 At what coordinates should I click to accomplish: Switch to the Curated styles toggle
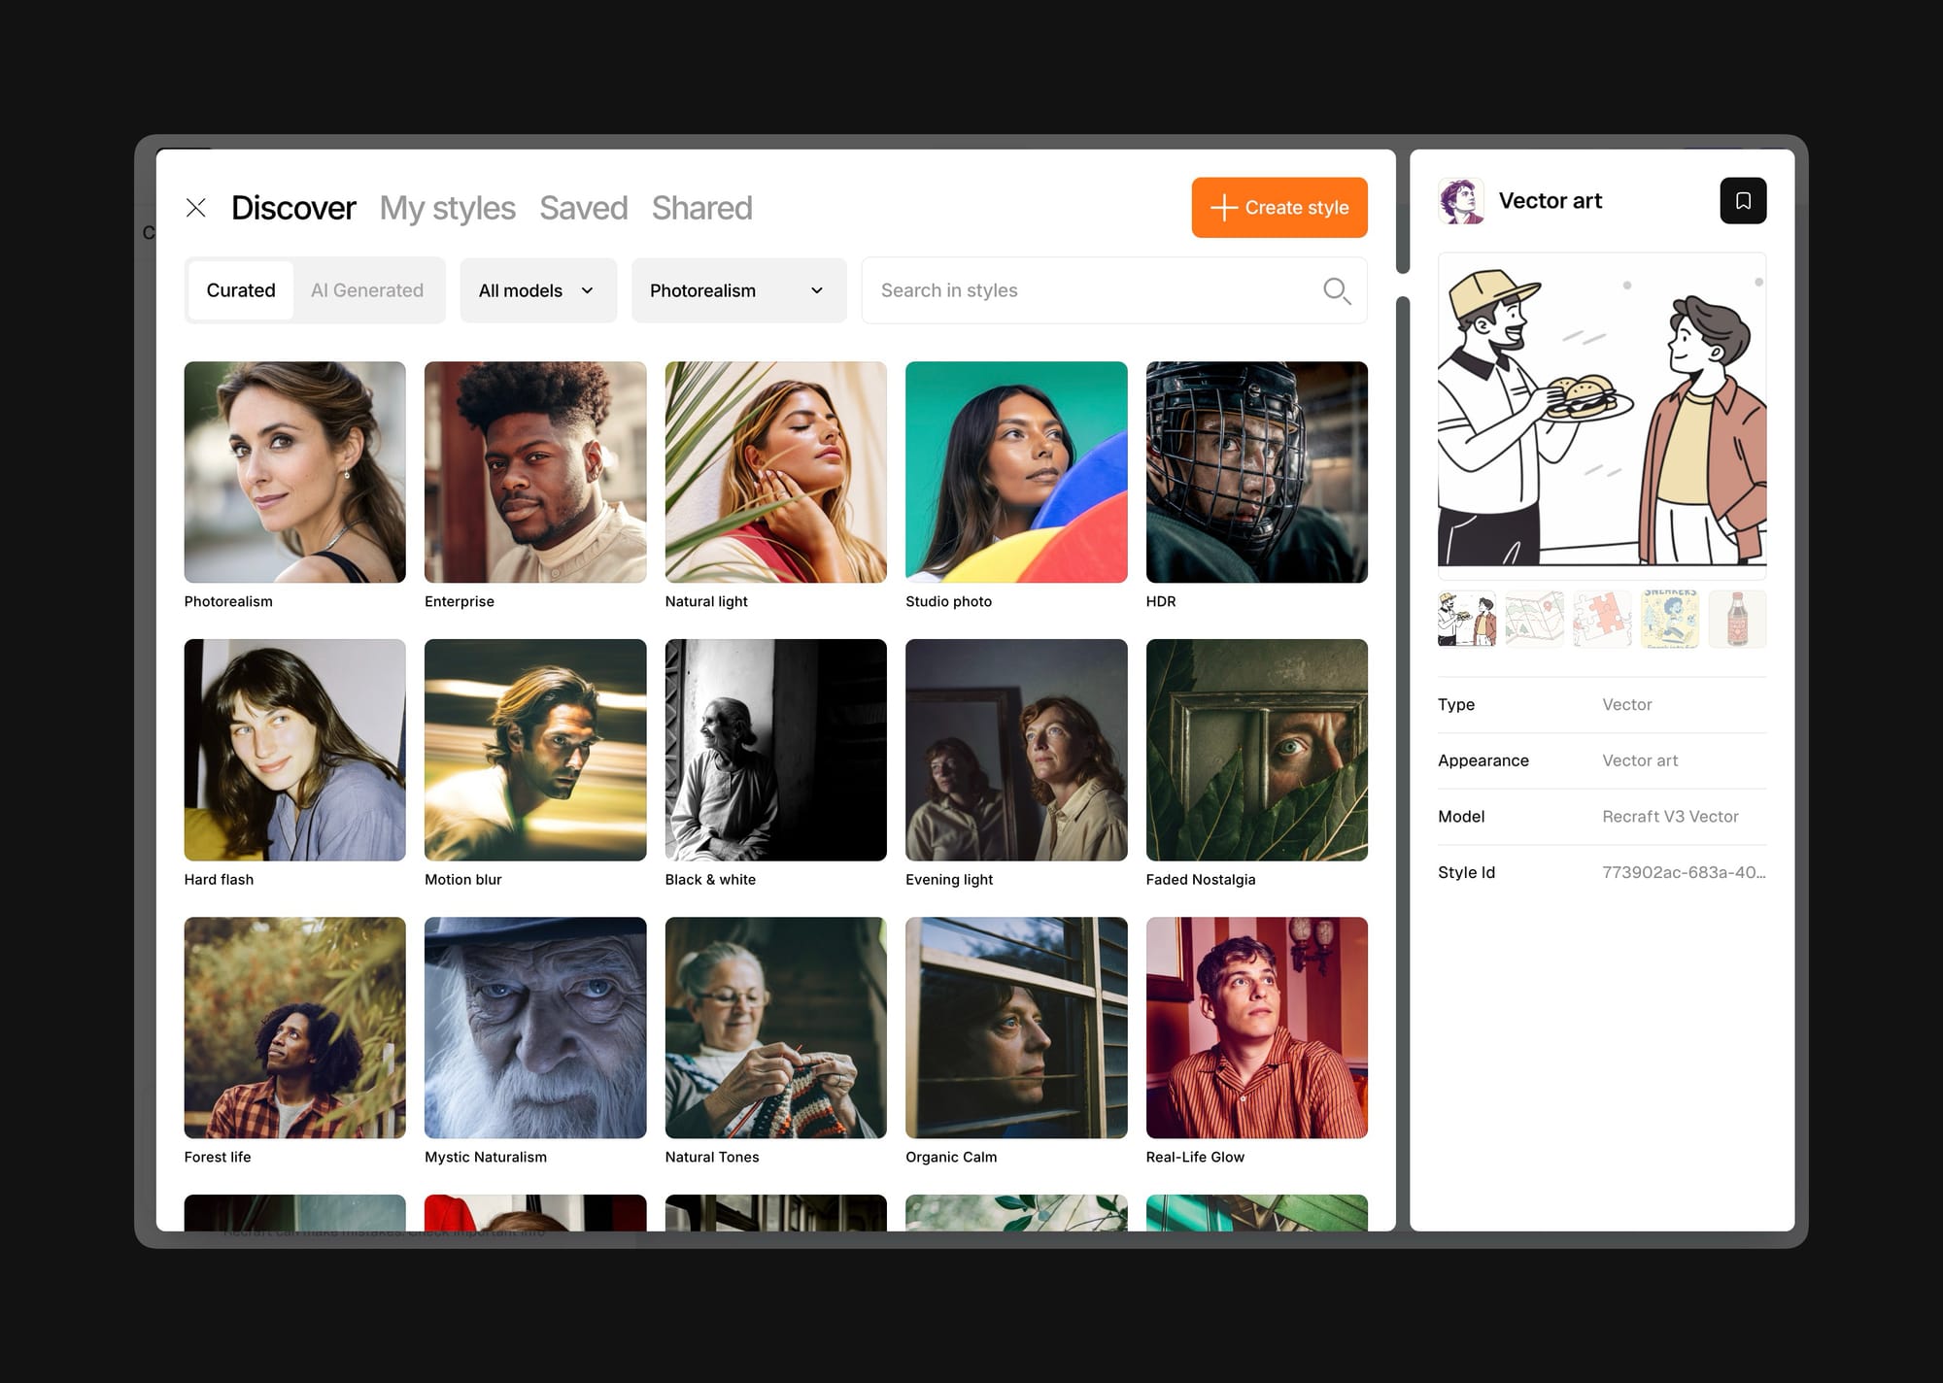point(241,290)
